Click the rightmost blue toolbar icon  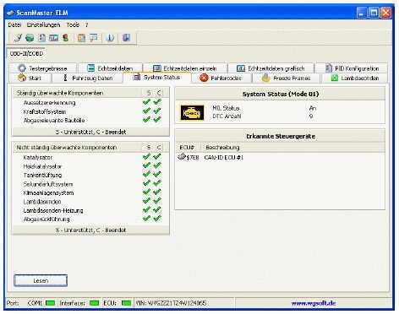126,38
